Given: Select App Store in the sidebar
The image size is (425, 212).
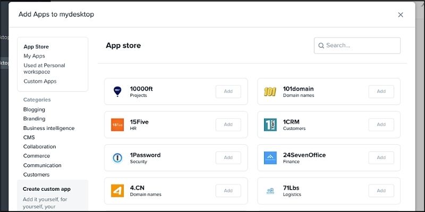Looking at the screenshot, I should pos(36,47).
